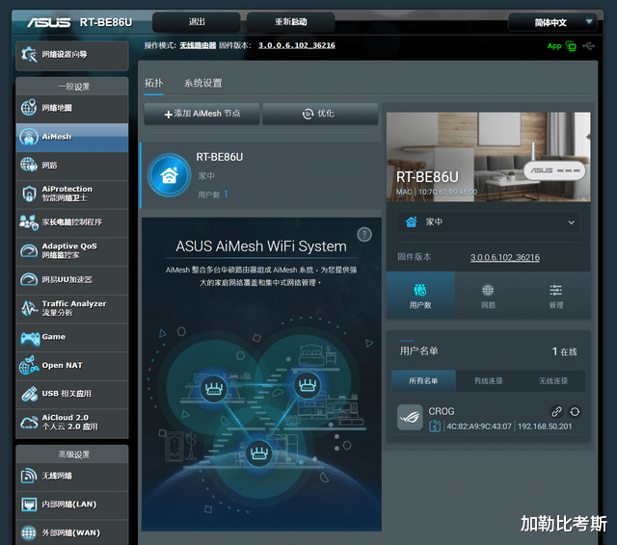This screenshot has width=617, height=545.
Task: Open the 网路 globe icon in sidebar
Action: point(29,165)
